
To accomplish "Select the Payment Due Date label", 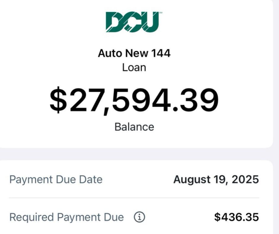I will 56,180.
